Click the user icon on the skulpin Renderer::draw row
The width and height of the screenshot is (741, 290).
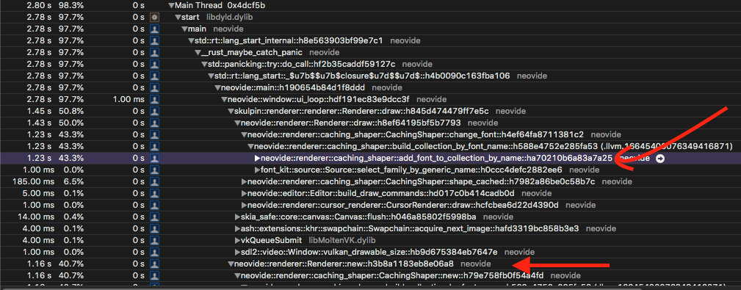154,112
